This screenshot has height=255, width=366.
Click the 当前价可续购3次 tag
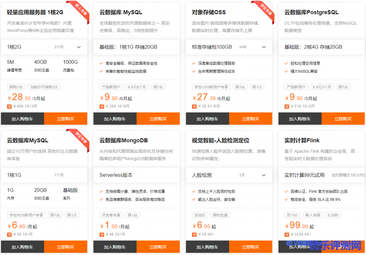(x=44, y=87)
